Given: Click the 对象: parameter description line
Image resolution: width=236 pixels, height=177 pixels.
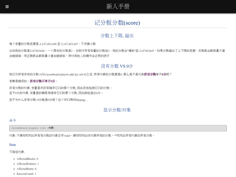Looking at the screenshot, I should coord(82,135).
